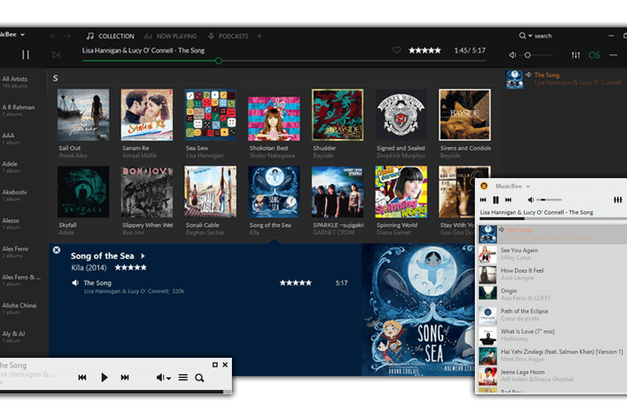
Task: Select How Does It Feel in compact playlist
Action: click(553, 275)
